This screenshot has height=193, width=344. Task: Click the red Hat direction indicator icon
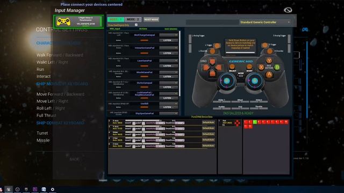coord(237,123)
